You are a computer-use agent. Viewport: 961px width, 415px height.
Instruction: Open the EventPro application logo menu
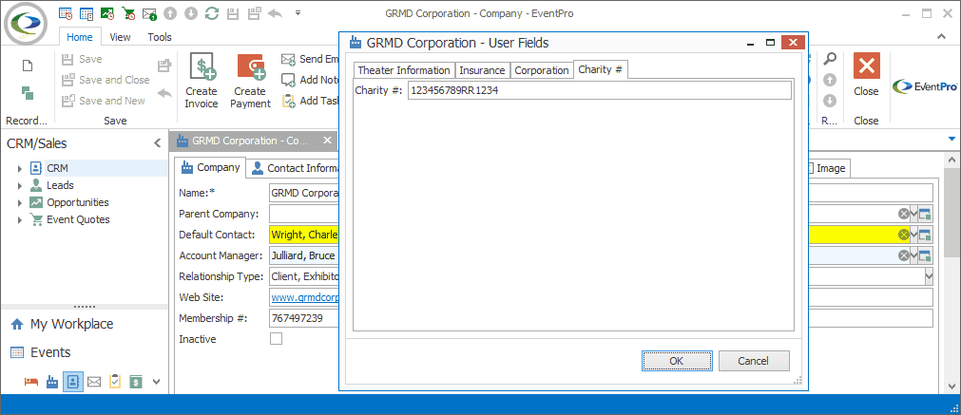(x=26, y=23)
